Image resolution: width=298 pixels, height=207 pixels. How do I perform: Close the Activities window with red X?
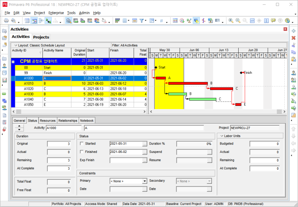coord(285,29)
